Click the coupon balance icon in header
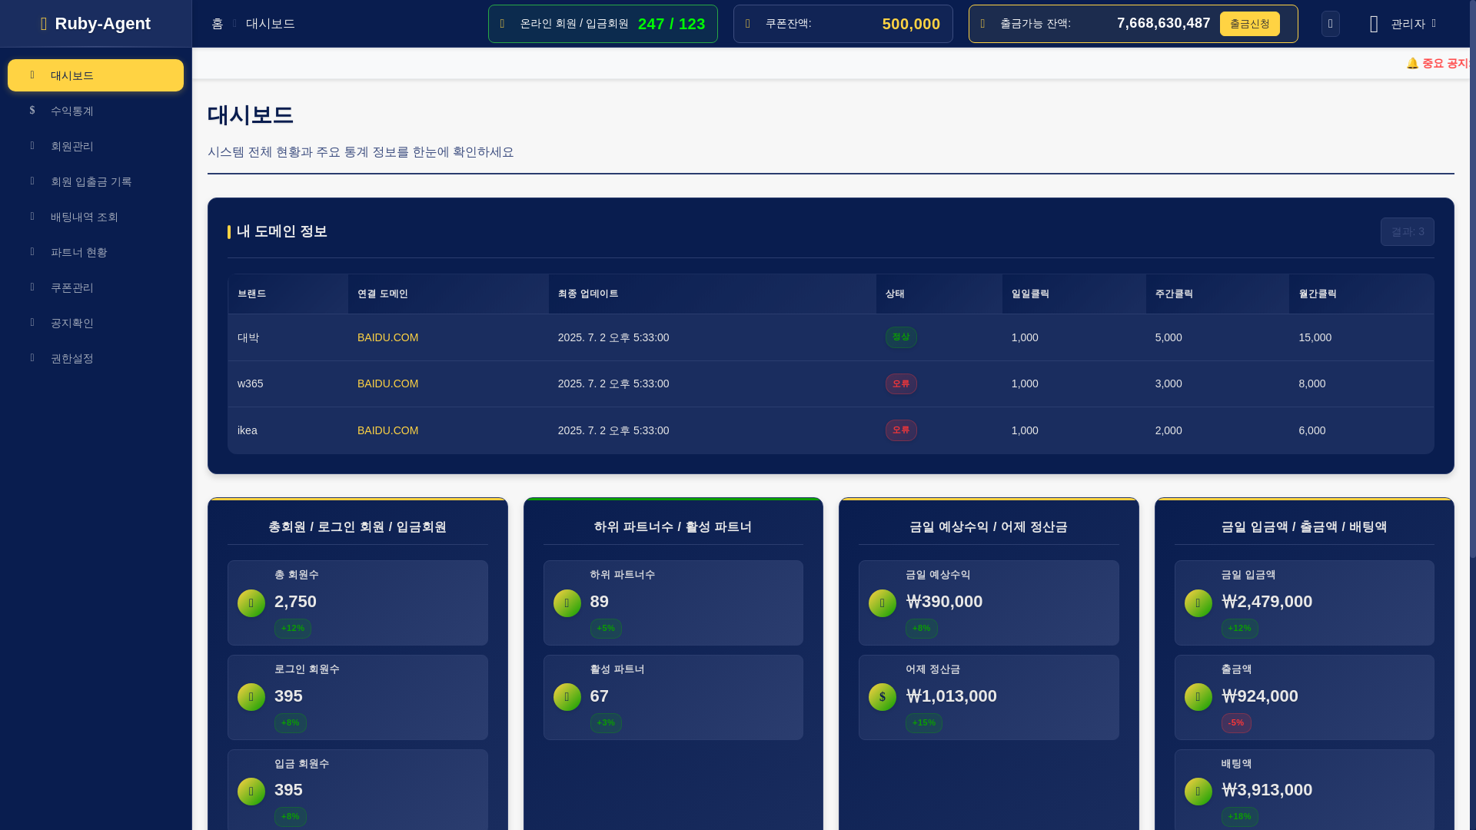 (748, 24)
